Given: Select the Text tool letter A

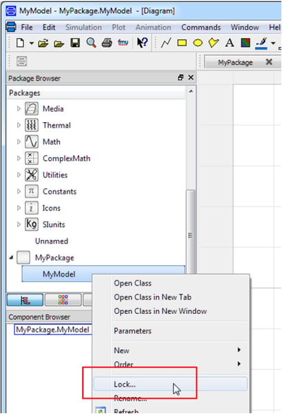Looking at the screenshot, I should [229, 43].
